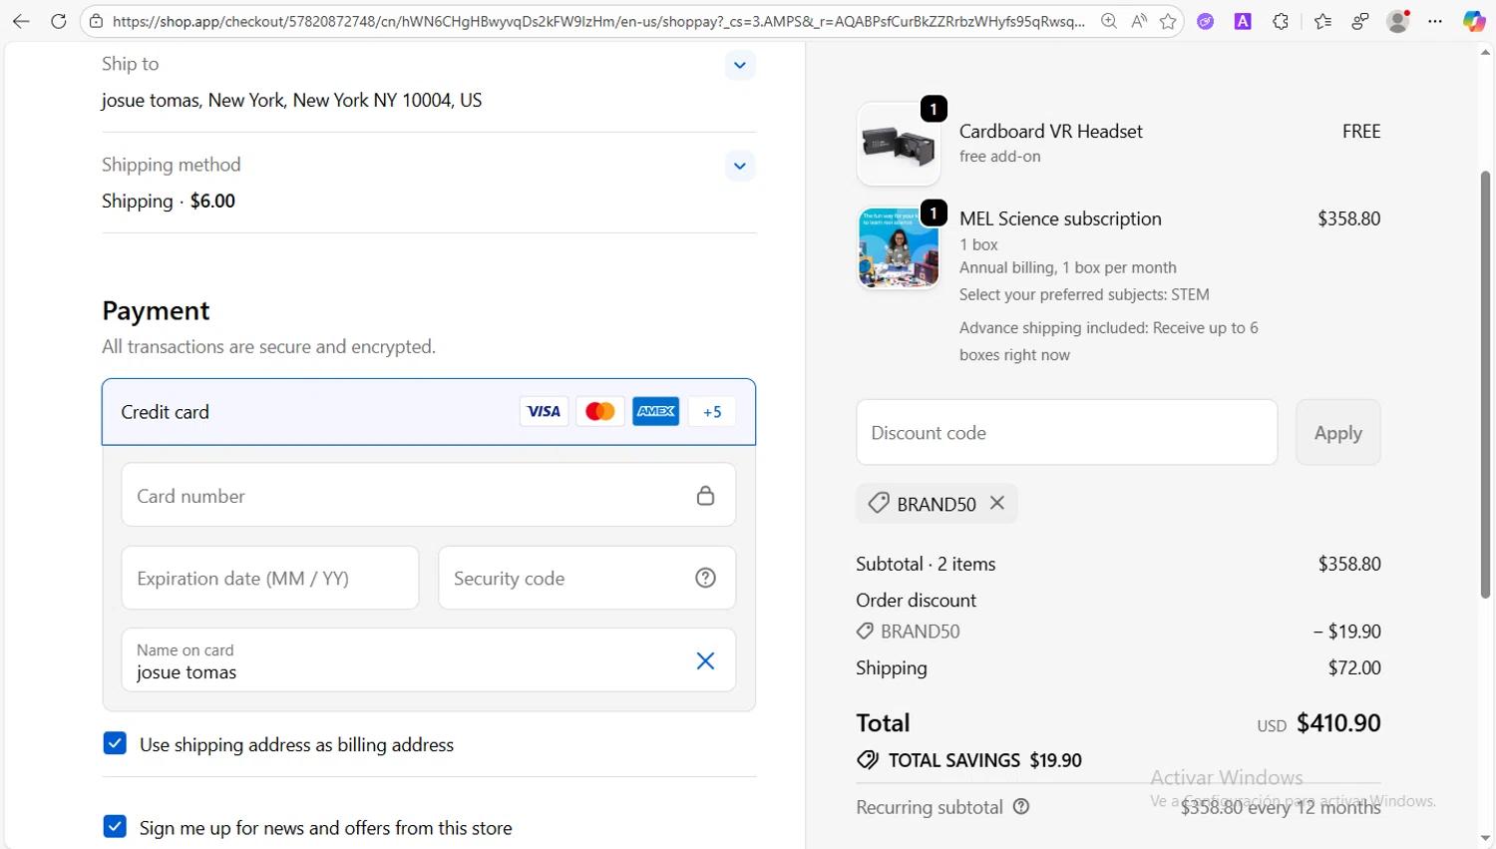Open Favorites list icon
The width and height of the screenshot is (1496, 849).
[x=1322, y=21]
